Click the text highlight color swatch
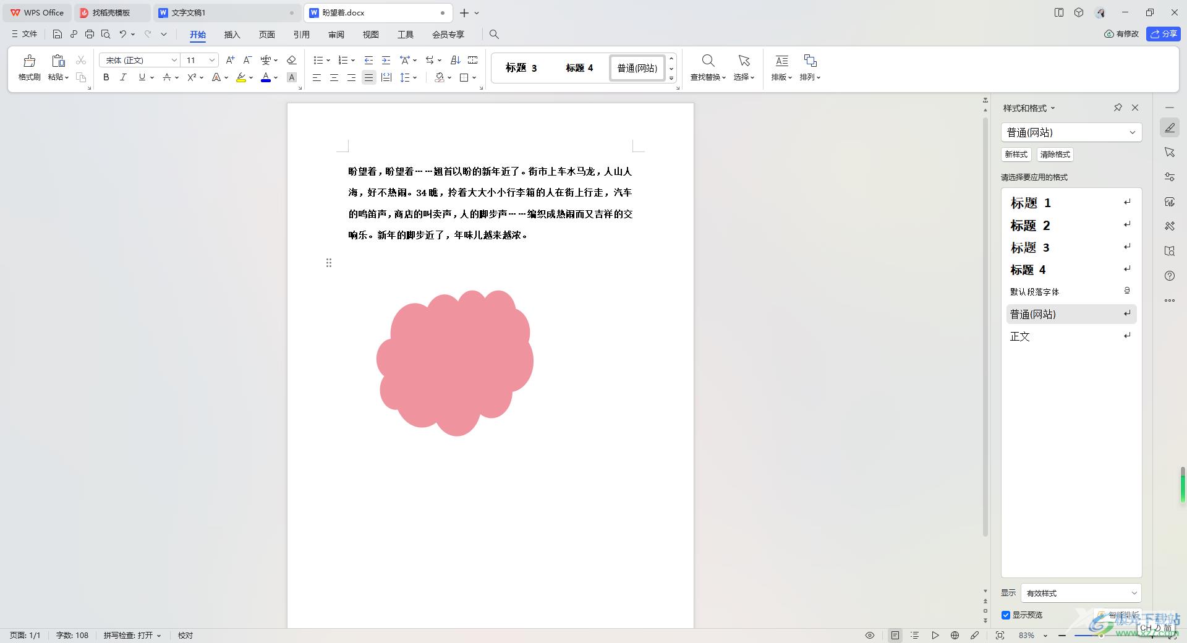This screenshot has width=1187, height=643. coord(241,78)
